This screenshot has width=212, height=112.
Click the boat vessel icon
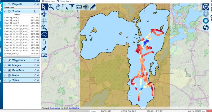click(x=44, y=42)
